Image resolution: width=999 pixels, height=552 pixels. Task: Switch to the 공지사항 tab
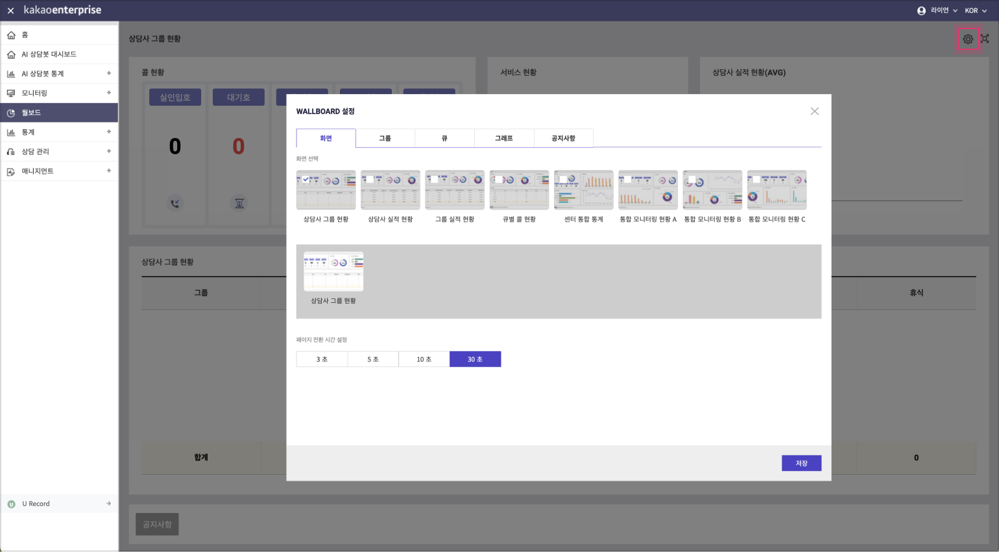[x=563, y=138]
